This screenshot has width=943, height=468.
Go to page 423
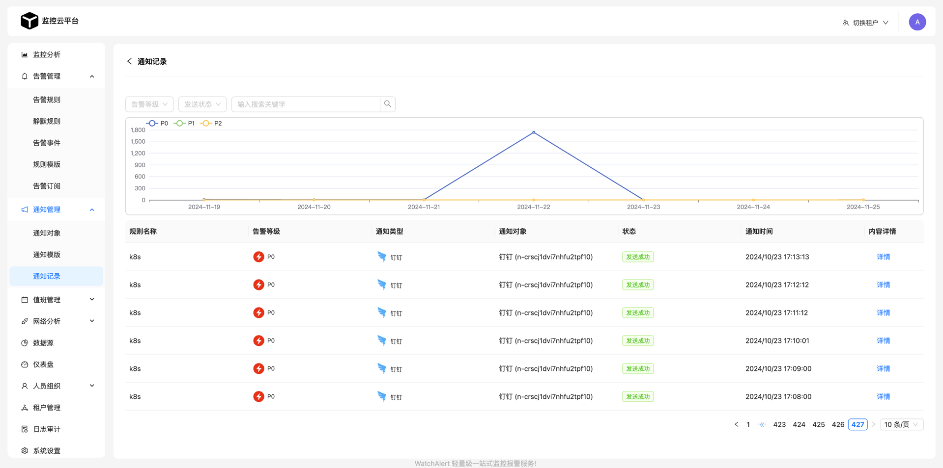point(779,424)
